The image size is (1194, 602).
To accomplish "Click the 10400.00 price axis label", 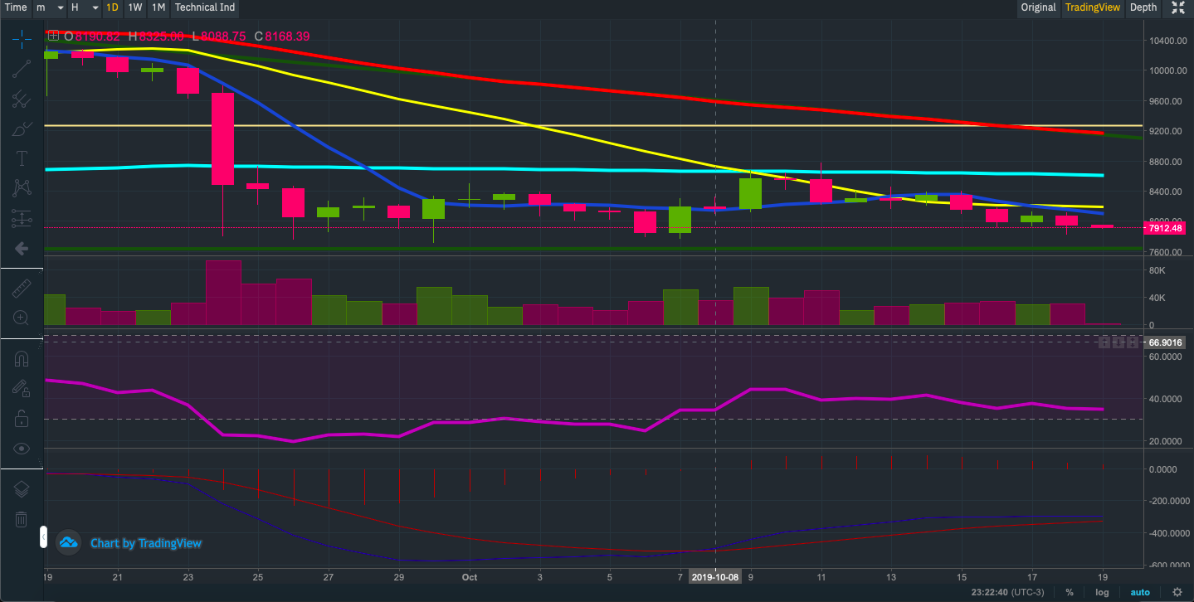I will pyautogui.click(x=1167, y=41).
